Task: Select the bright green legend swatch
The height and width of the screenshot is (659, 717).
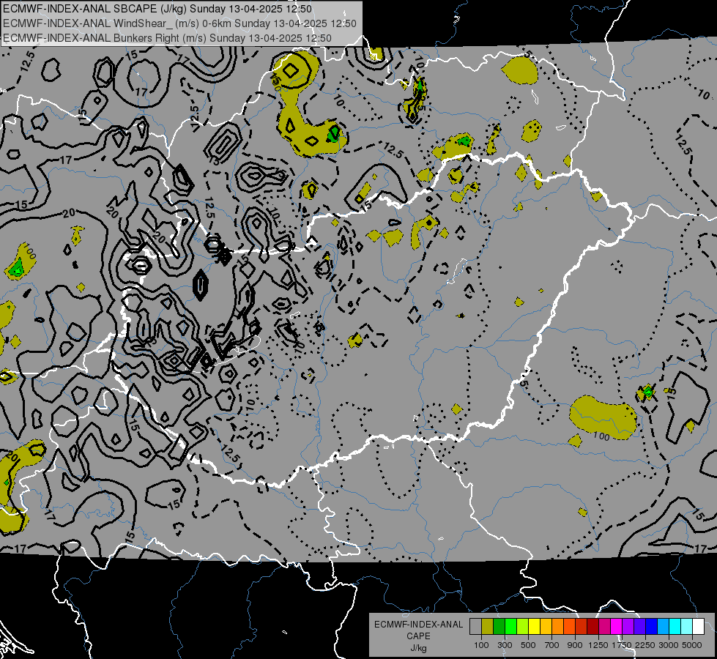Action: [x=510, y=626]
